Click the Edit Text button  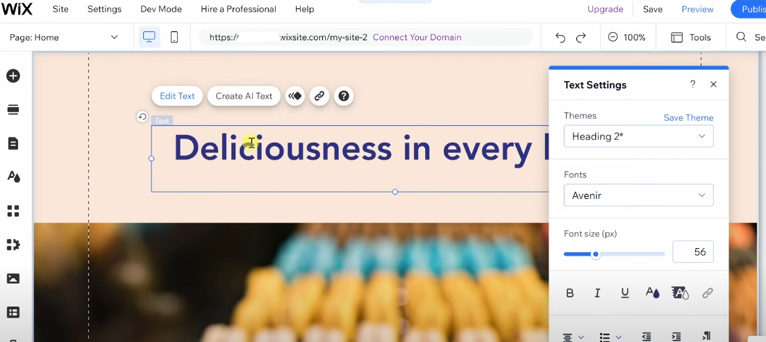177,96
